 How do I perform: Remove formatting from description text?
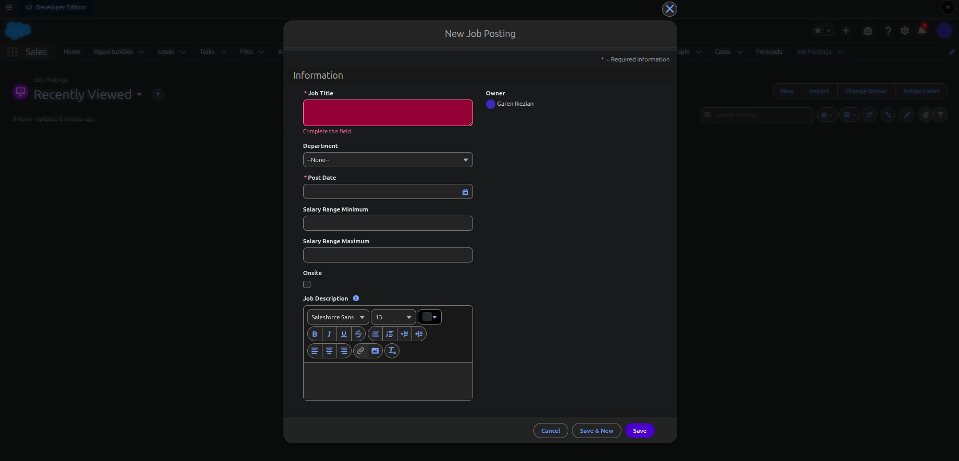(x=392, y=351)
